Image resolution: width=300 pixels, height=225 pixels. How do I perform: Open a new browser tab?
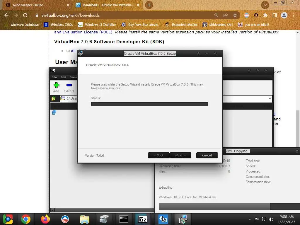point(149,5)
